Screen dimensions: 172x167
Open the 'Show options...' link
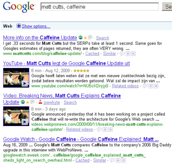tap(36, 26)
